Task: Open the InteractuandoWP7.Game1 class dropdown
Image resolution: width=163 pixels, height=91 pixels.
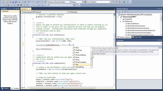Action: [x=67, y=12]
